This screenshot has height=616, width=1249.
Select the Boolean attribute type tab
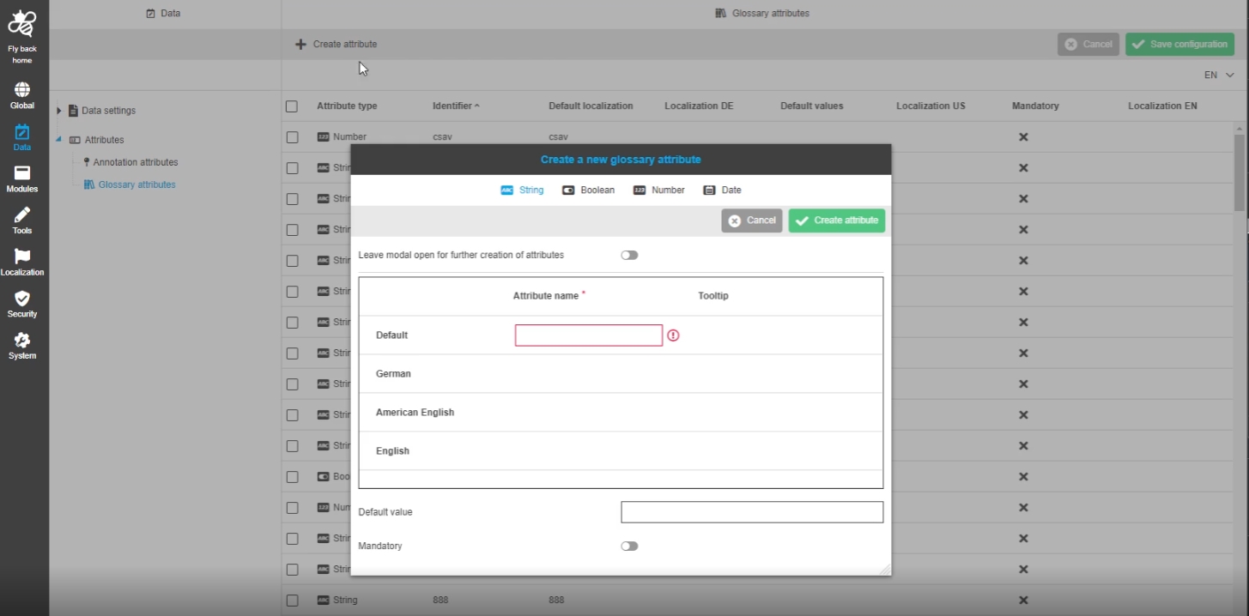(x=589, y=190)
